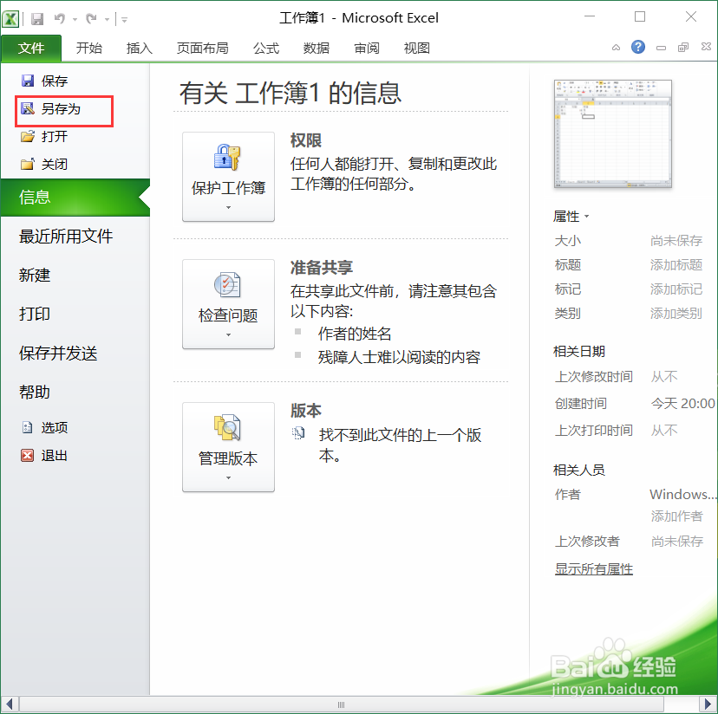Switch to the 开始 ribbon tab

coord(89,48)
